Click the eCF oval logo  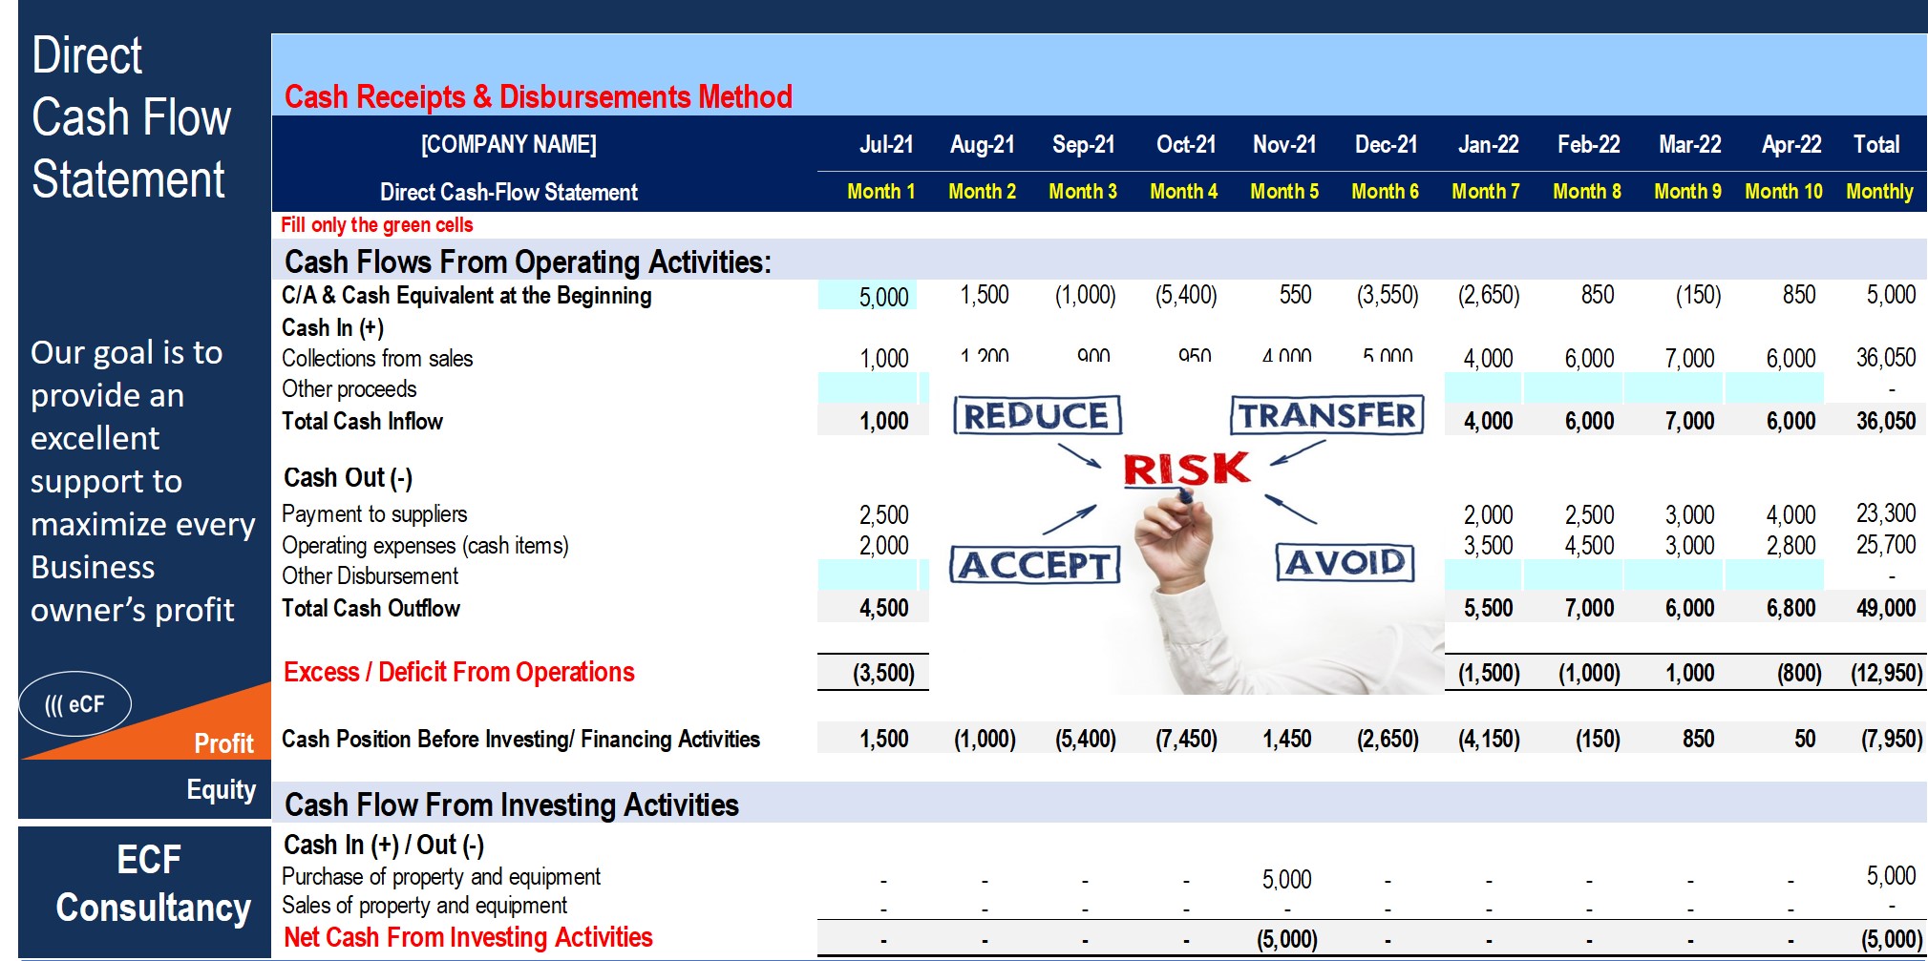click(75, 704)
